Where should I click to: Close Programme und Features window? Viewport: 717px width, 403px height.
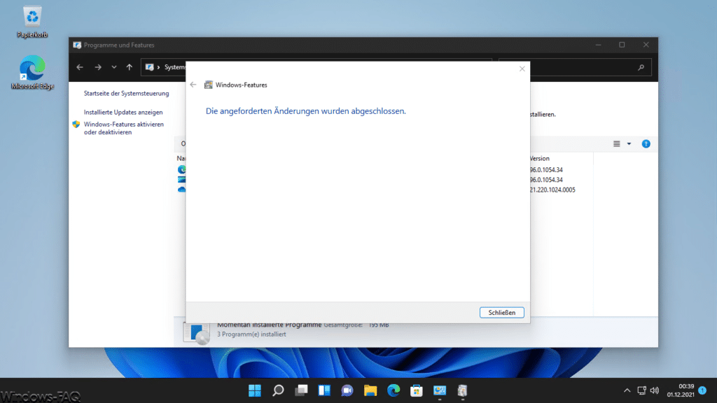pyautogui.click(x=646, y=45)
